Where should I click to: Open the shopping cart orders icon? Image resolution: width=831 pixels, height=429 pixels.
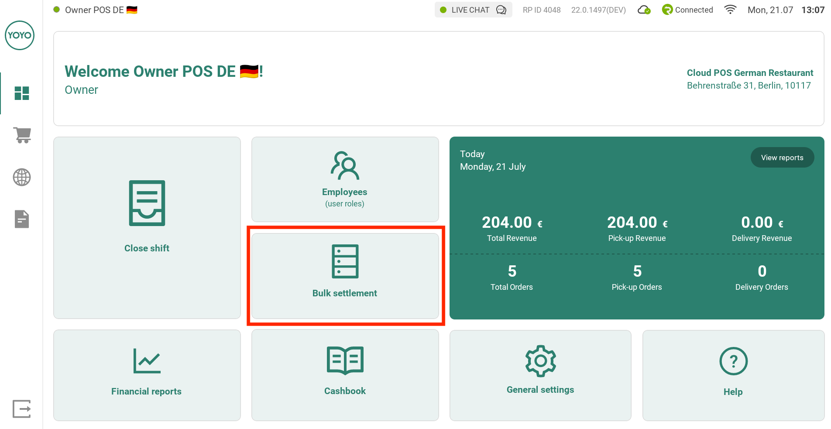pyautogui.click(x=21, y=135)
